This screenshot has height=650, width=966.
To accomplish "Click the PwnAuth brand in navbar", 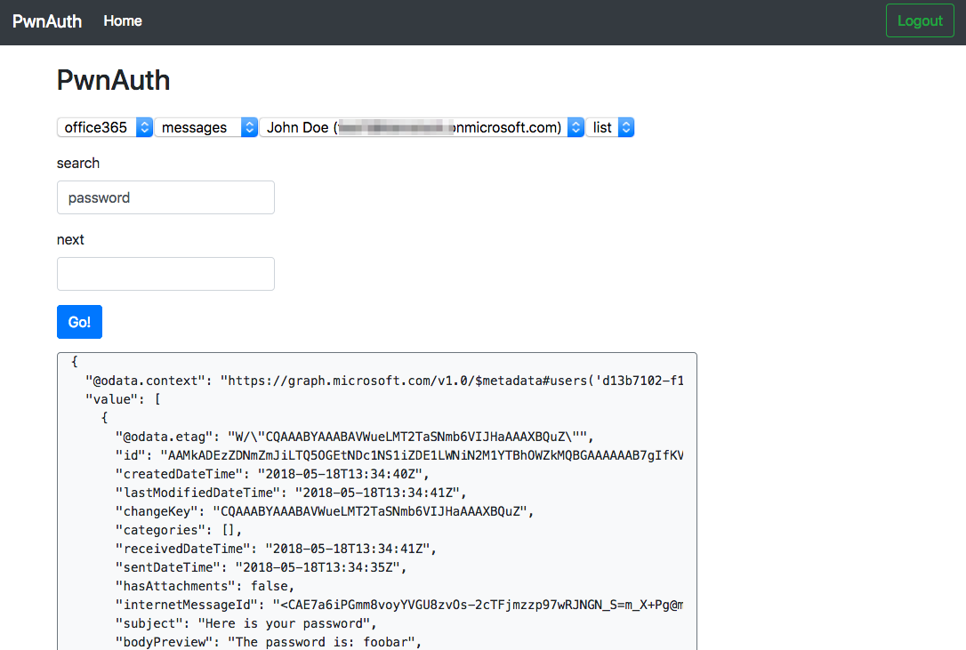I will coord(47,21).
